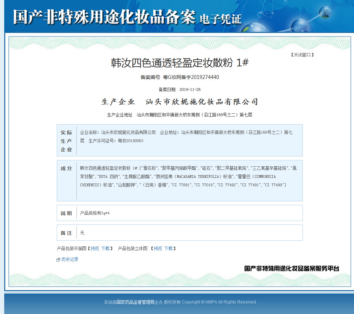Viewport: 354px width, 314px height.
Task: Click the 说明 row label
Action: coord(66,213)
